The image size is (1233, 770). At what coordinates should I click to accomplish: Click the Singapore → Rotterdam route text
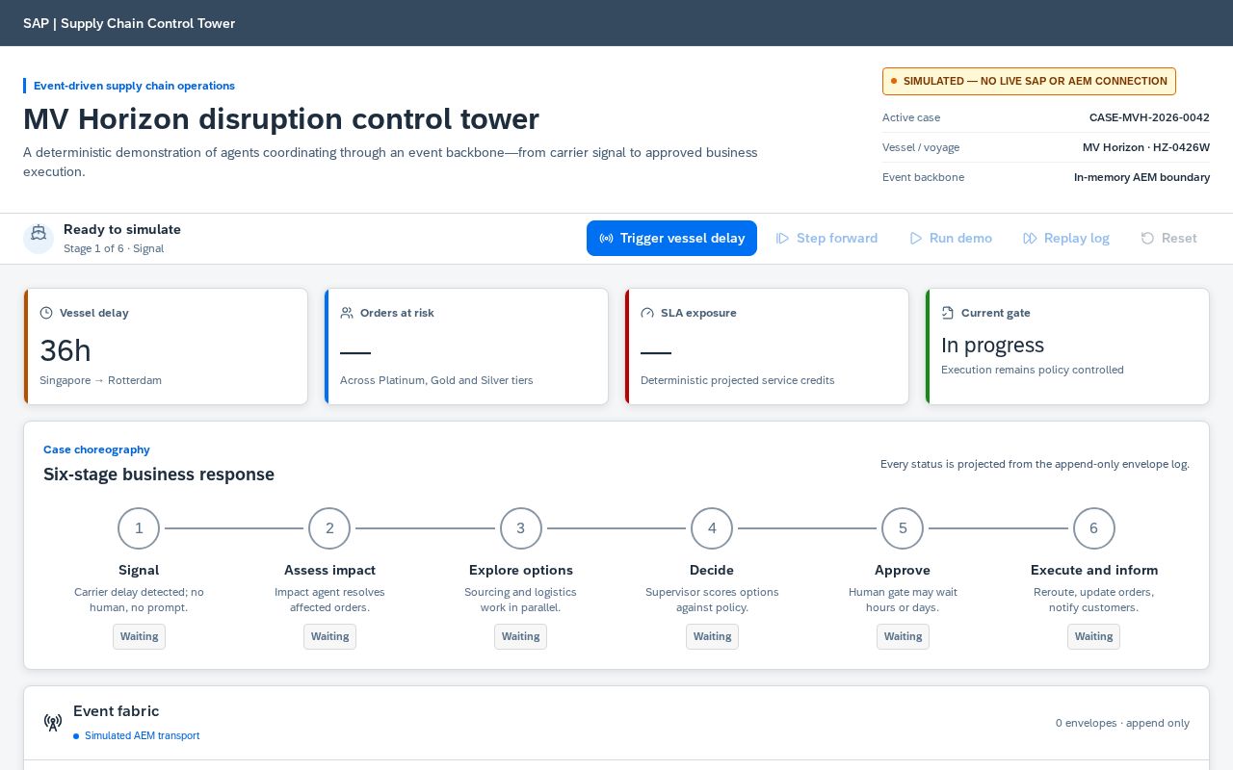coord(100,380)
